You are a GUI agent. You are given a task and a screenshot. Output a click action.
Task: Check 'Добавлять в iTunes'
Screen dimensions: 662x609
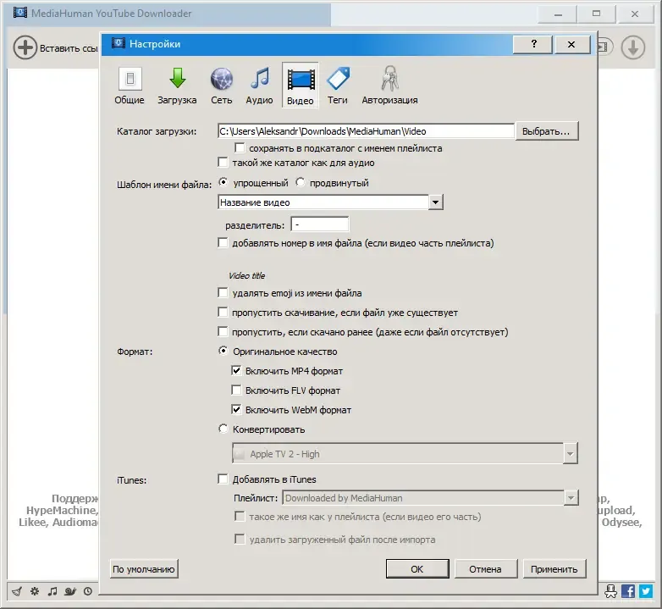[x=223, y=479]
